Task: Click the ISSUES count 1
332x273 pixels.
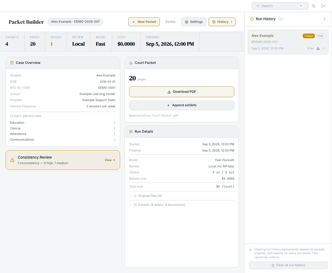Action: (52, 44)
